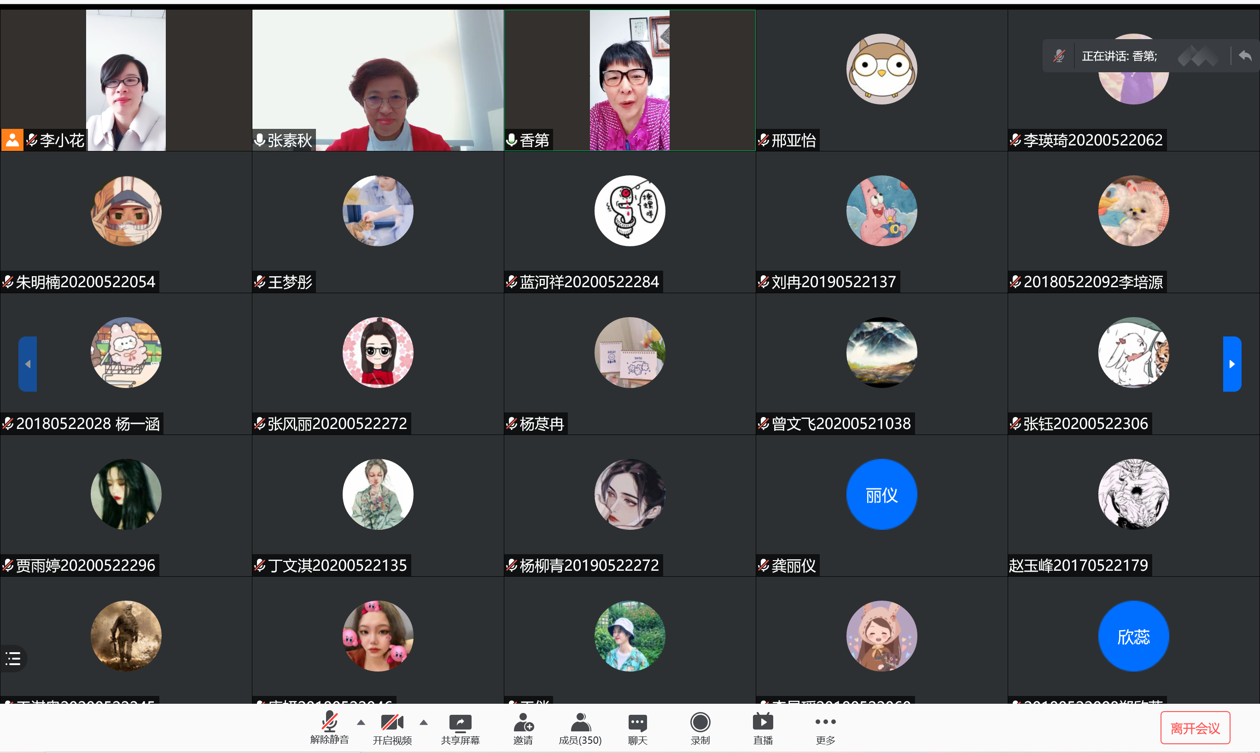Viewport: 1260px width, 753px height.
Task: Click the blue 丽仪 avatar of 龚丽仪
Action: click(881, 494)
